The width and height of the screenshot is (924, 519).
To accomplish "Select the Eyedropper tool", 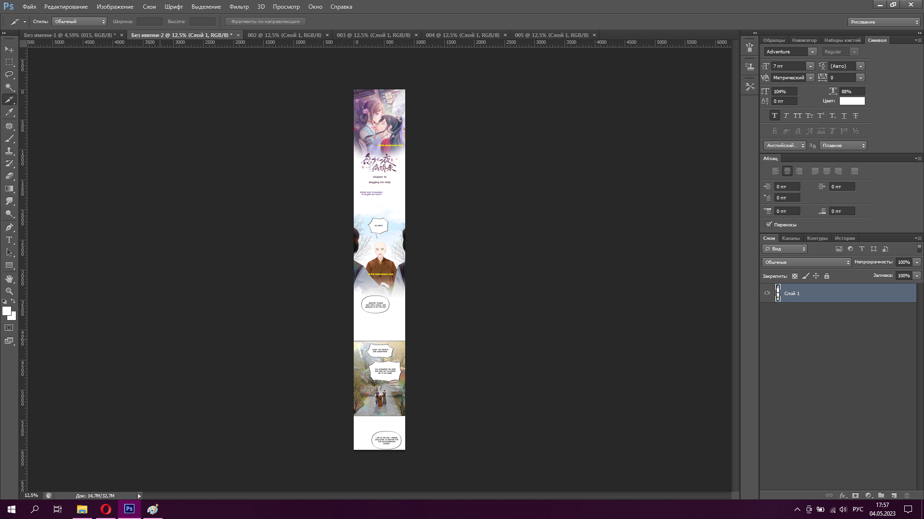I will click(x=9, y=112).
